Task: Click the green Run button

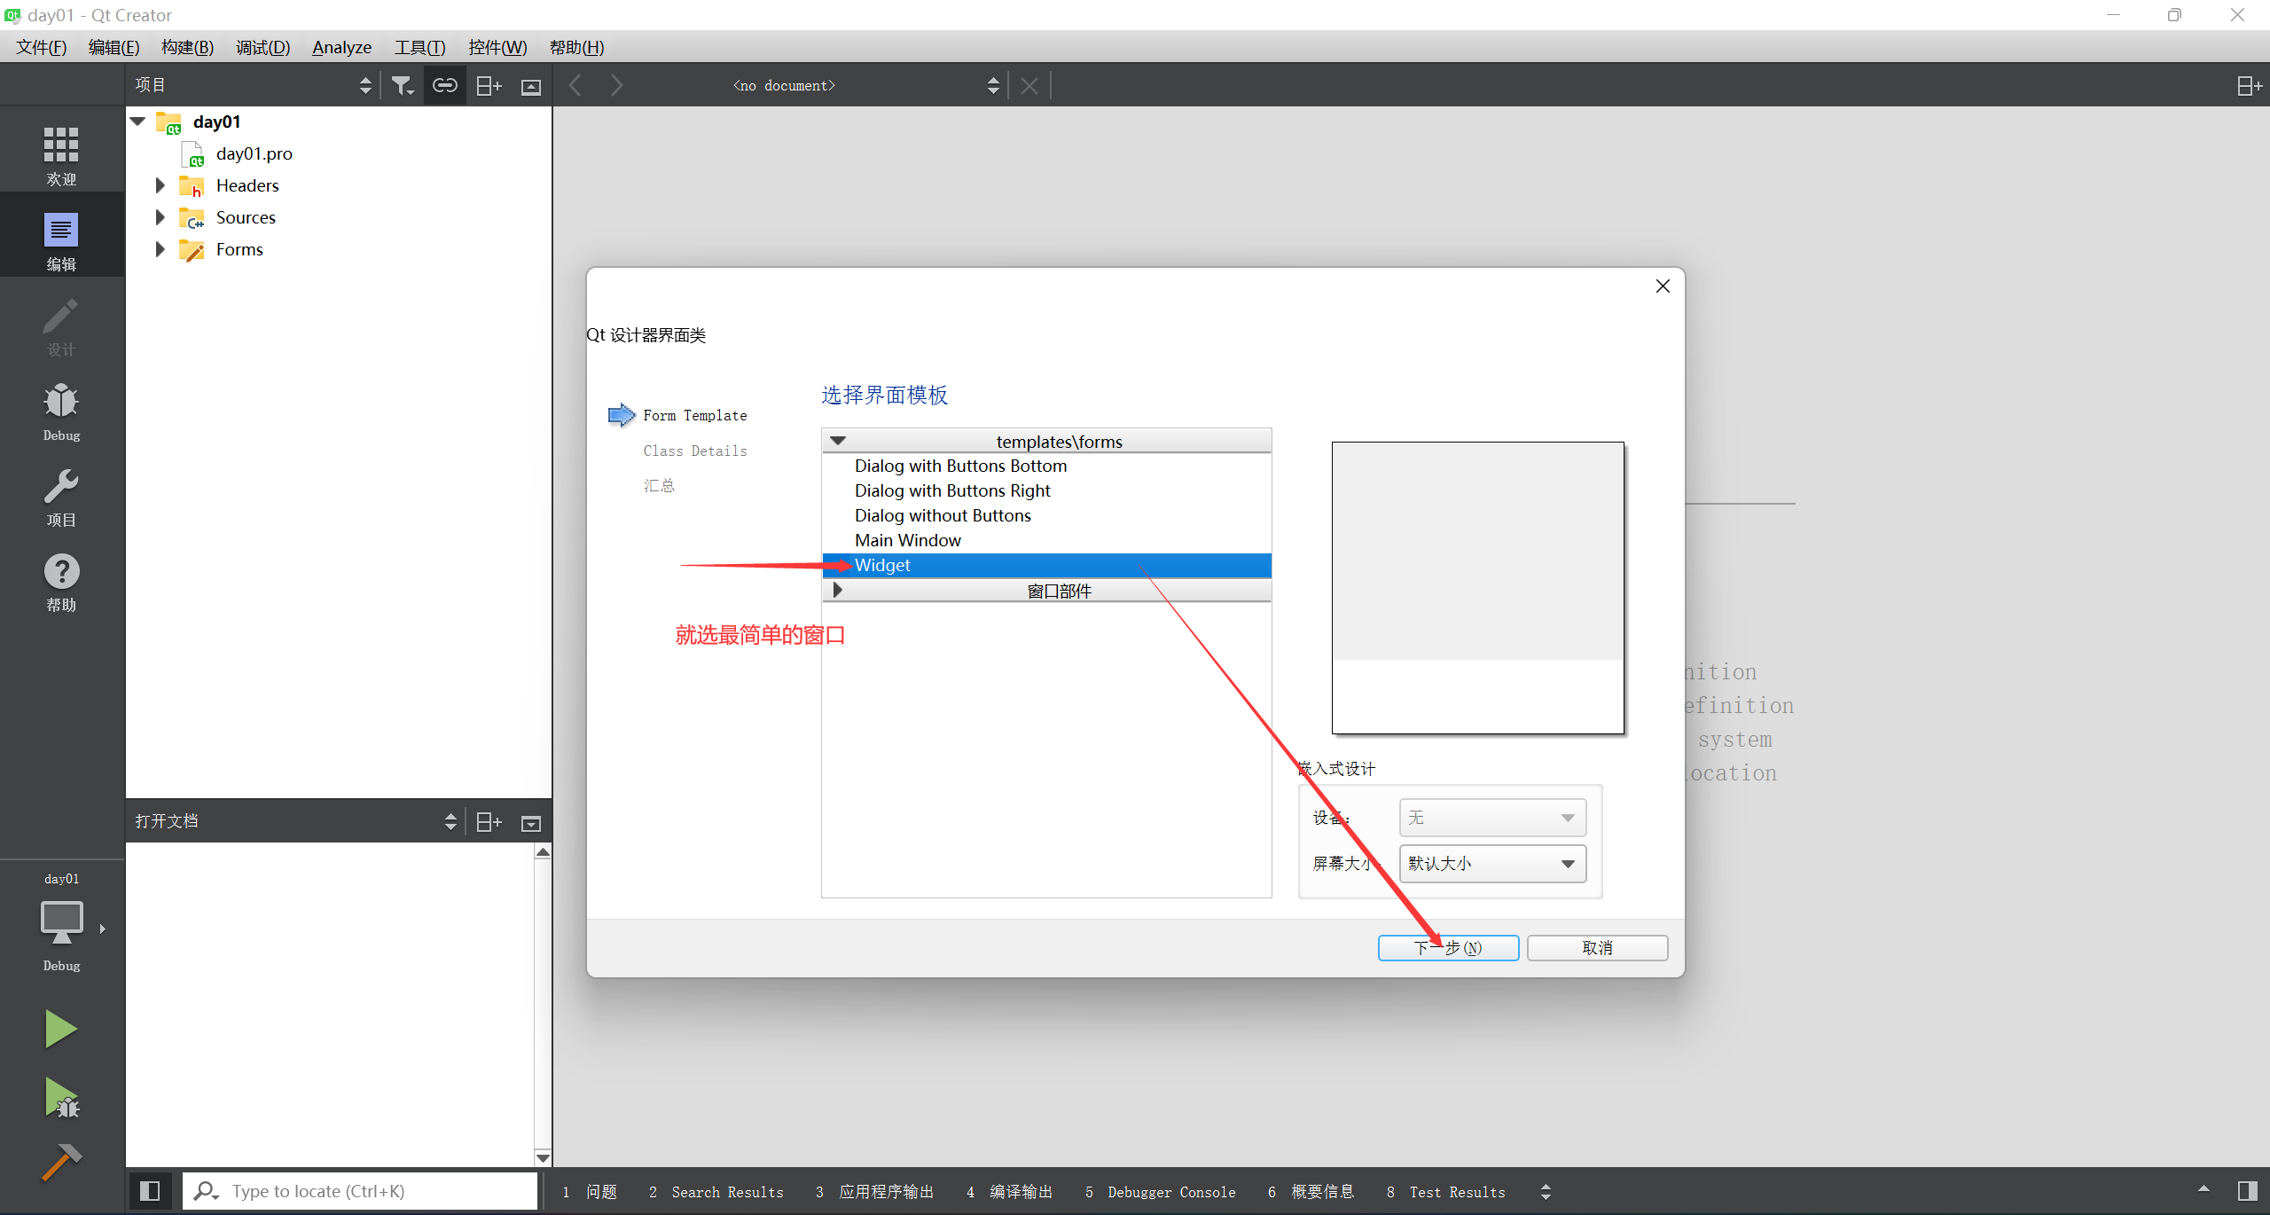Action: coord(61,1029)
